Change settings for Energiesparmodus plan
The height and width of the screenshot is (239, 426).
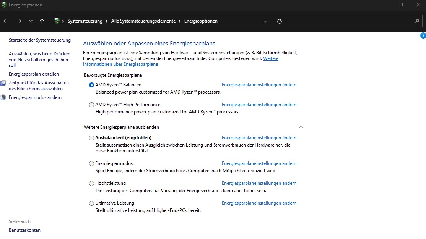point(259,163)
